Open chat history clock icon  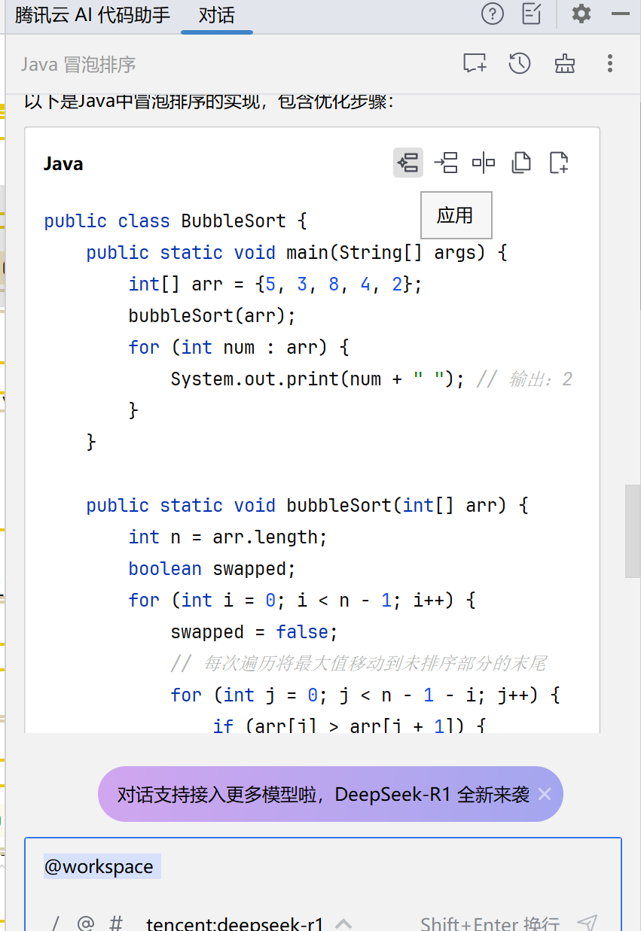pos(520,63)
